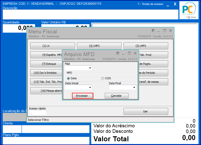The image size is (201, 145).
Task: Click the Valor do Acréscimo label
Action: [x=114, y=126]
